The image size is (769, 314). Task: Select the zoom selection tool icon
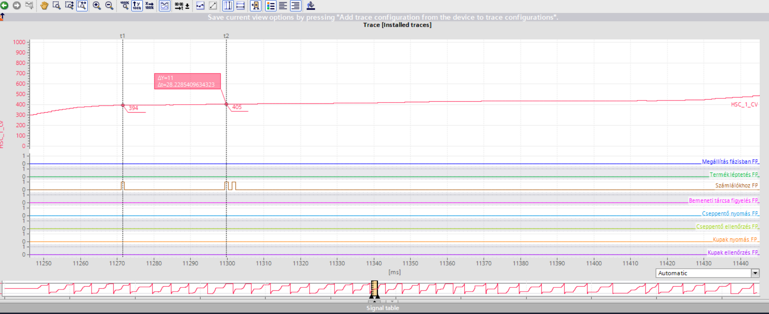[x=57, y=5]
